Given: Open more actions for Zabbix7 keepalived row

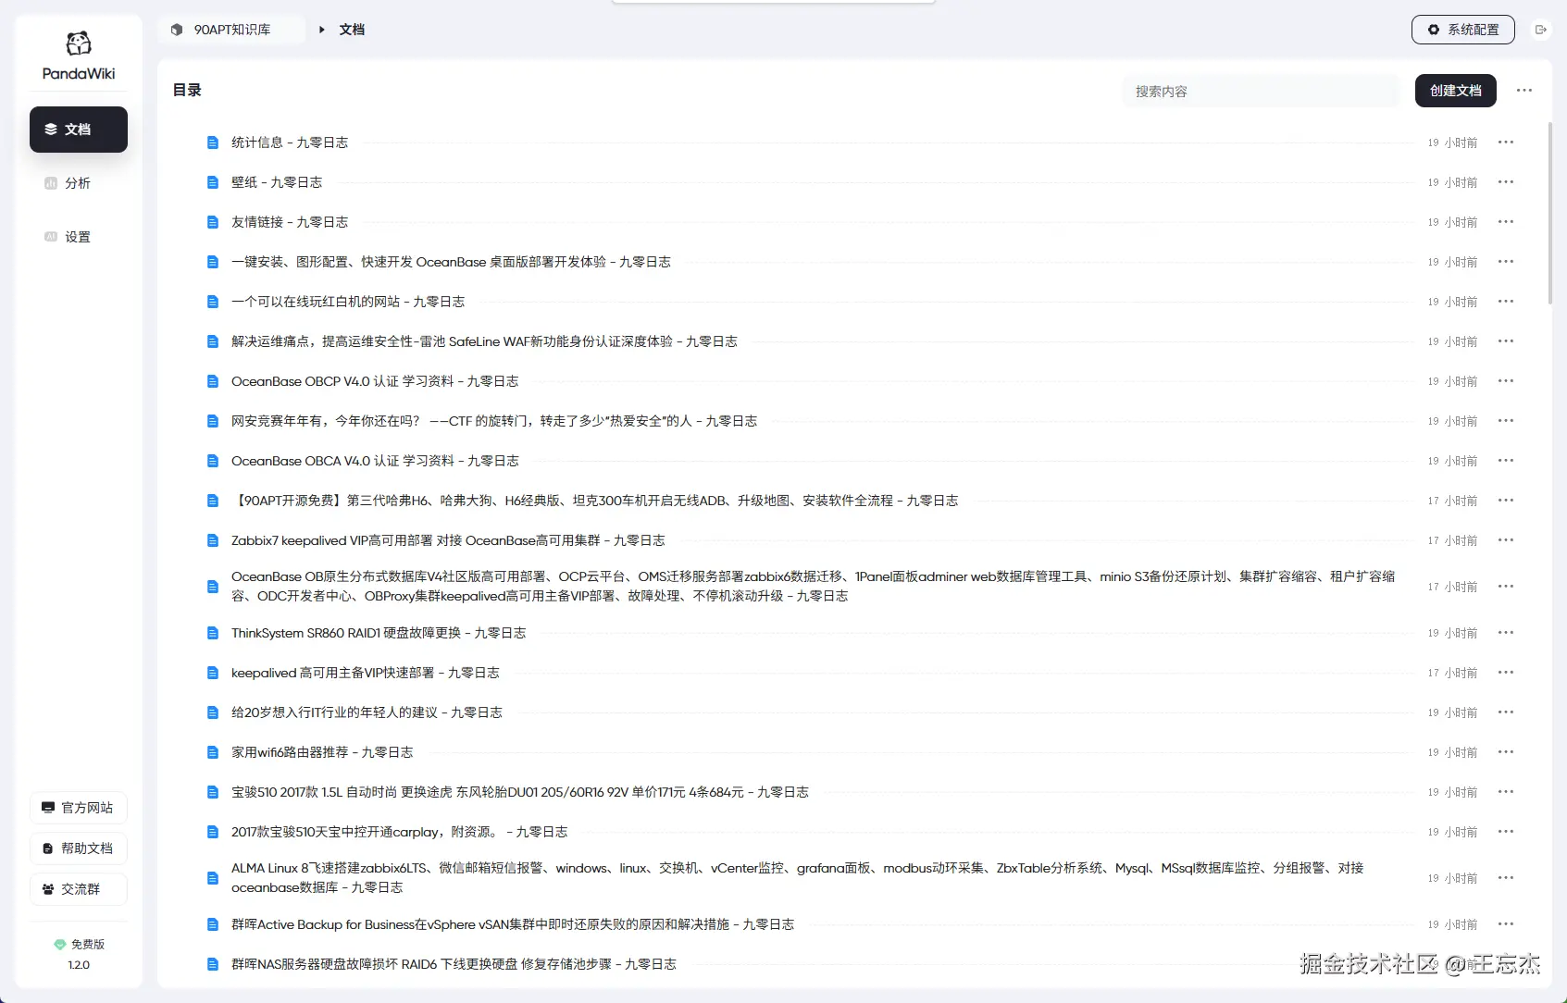Looking at the screenshot, I should 1506,540.
